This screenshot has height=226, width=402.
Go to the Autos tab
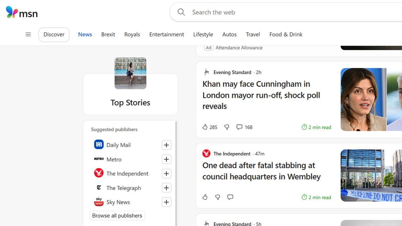(229, 34)
